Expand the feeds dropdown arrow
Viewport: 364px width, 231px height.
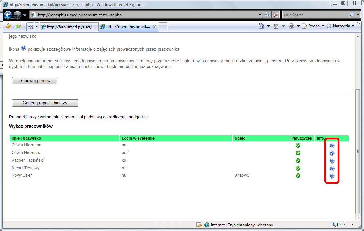pos(283,26)
